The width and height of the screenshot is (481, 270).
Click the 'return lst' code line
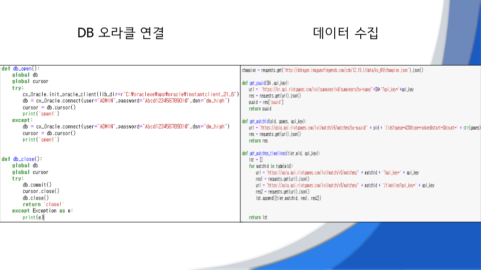258,217
